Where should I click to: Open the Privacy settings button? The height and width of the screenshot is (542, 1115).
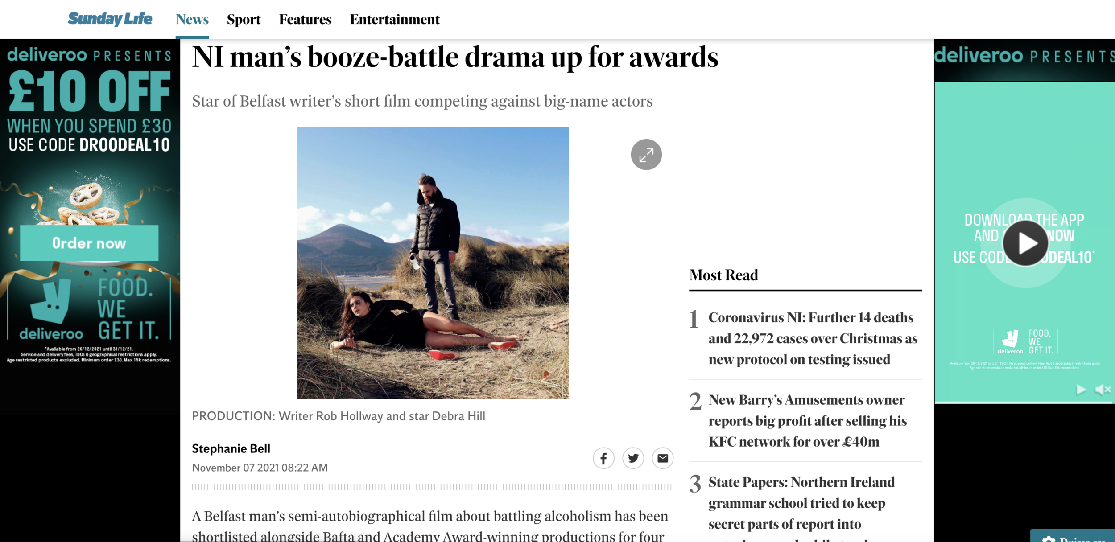1075,537
